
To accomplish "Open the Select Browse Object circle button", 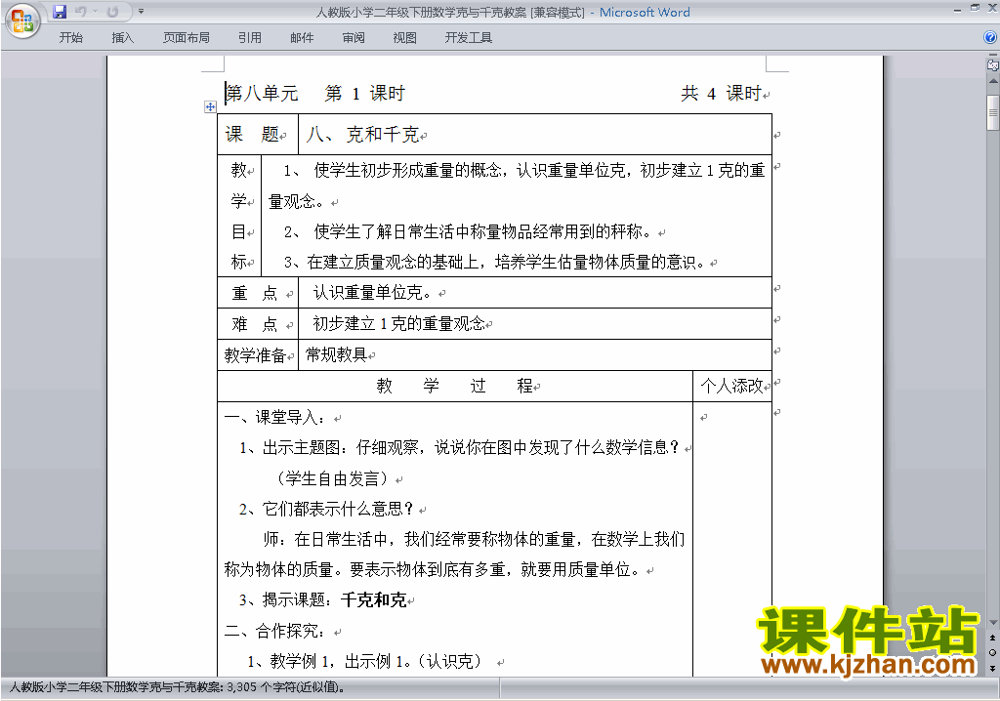I will [x=993, y=652].
